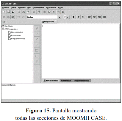Click the binoculars Find icon
Viewport: 122px width, 121px height.
coord(24,12)
